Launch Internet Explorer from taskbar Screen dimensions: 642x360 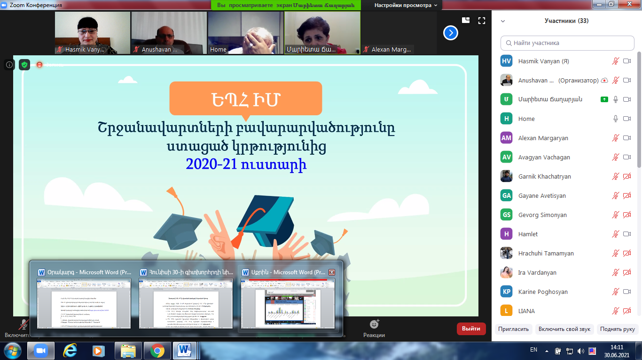tap(70, 351)
